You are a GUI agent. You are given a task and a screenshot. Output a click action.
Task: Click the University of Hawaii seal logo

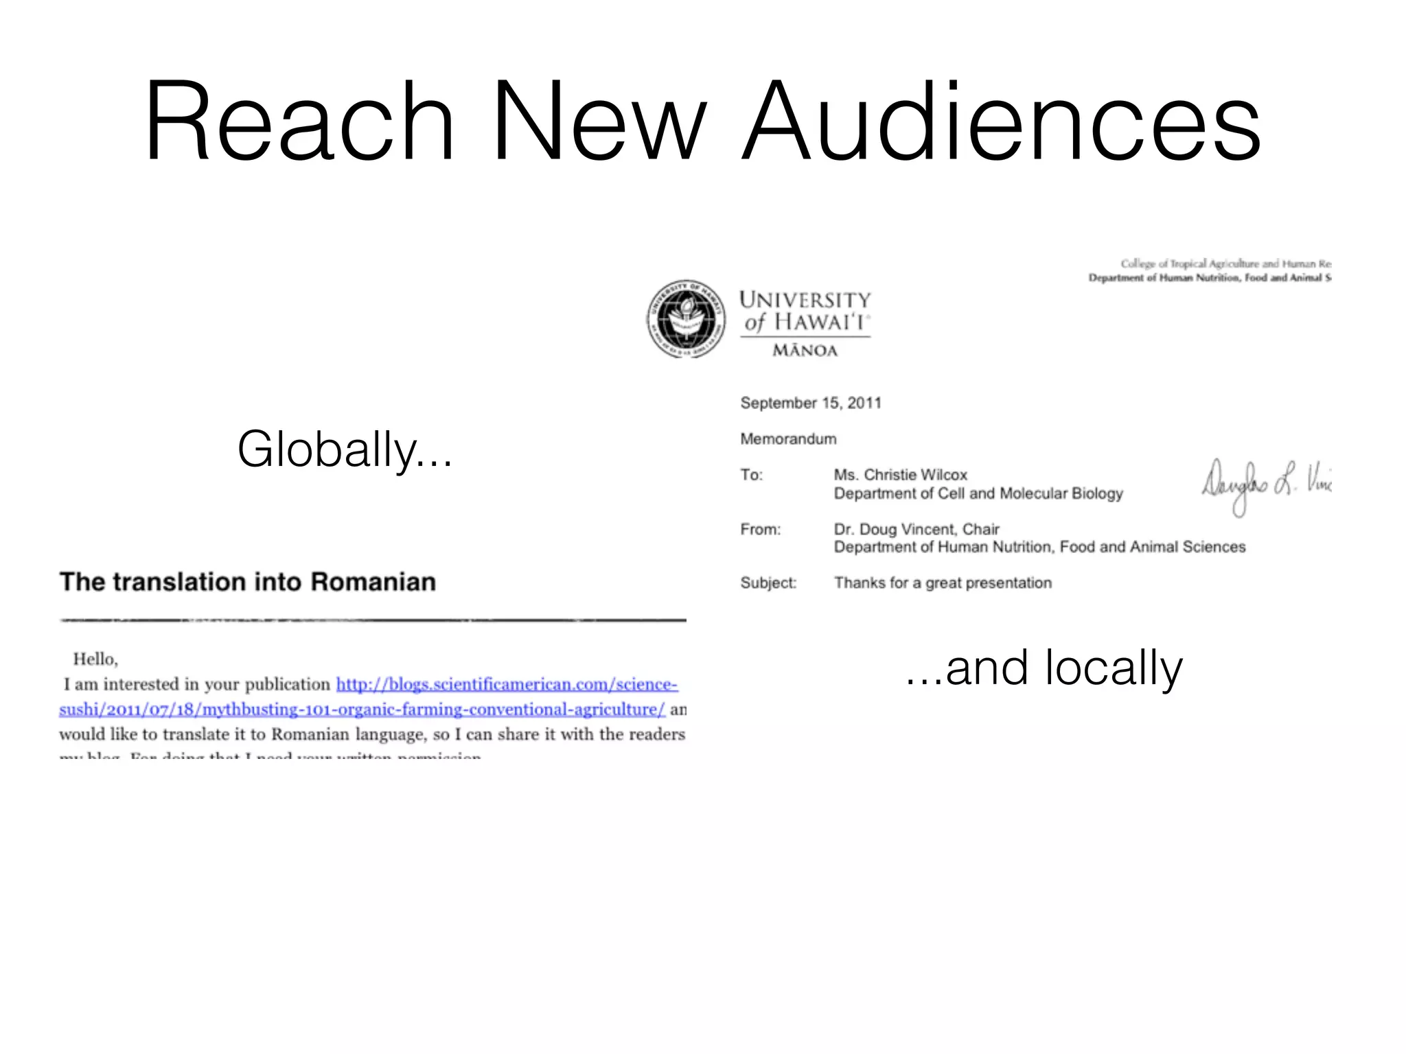point(686,319)
